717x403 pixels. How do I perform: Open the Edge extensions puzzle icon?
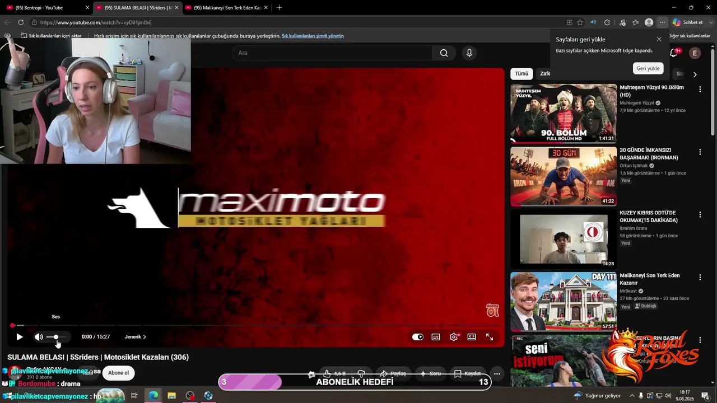(607, 22)
